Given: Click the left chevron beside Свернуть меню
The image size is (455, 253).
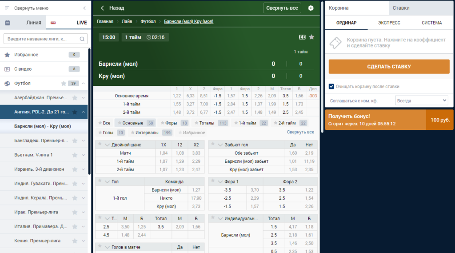Looking at the screenshot, I should coord(84,8).
